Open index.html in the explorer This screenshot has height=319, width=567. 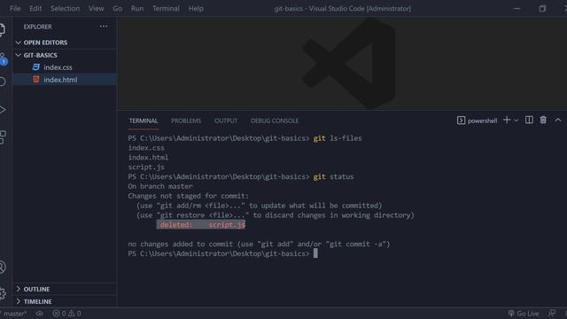point(65,80)
